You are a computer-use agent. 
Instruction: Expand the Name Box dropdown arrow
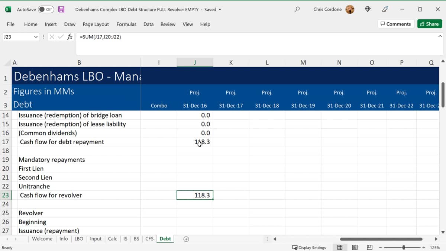click(36, 37)
